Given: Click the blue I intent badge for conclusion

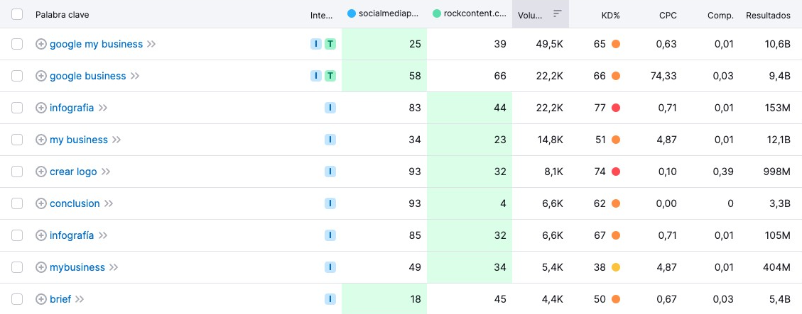Looking at the screenshot, I should (330, 203).
